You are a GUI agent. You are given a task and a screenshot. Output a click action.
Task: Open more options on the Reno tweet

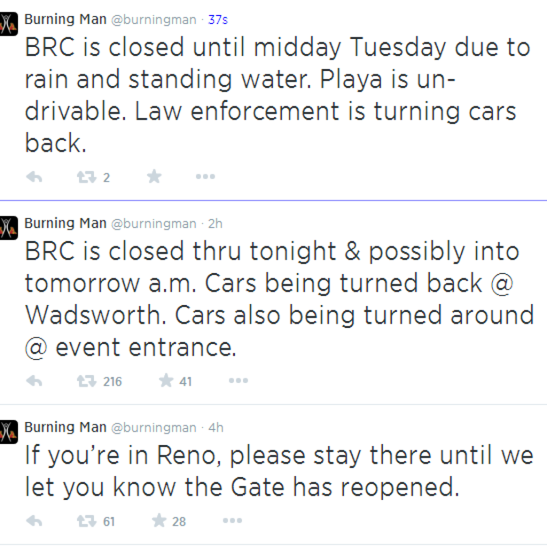pyautogui.click(x=231, y=521)
